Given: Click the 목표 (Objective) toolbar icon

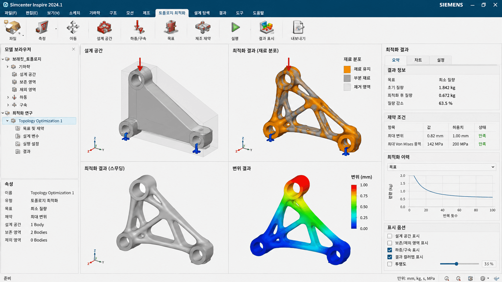Looking at the screenshot, I should click(x=171, y=28).
